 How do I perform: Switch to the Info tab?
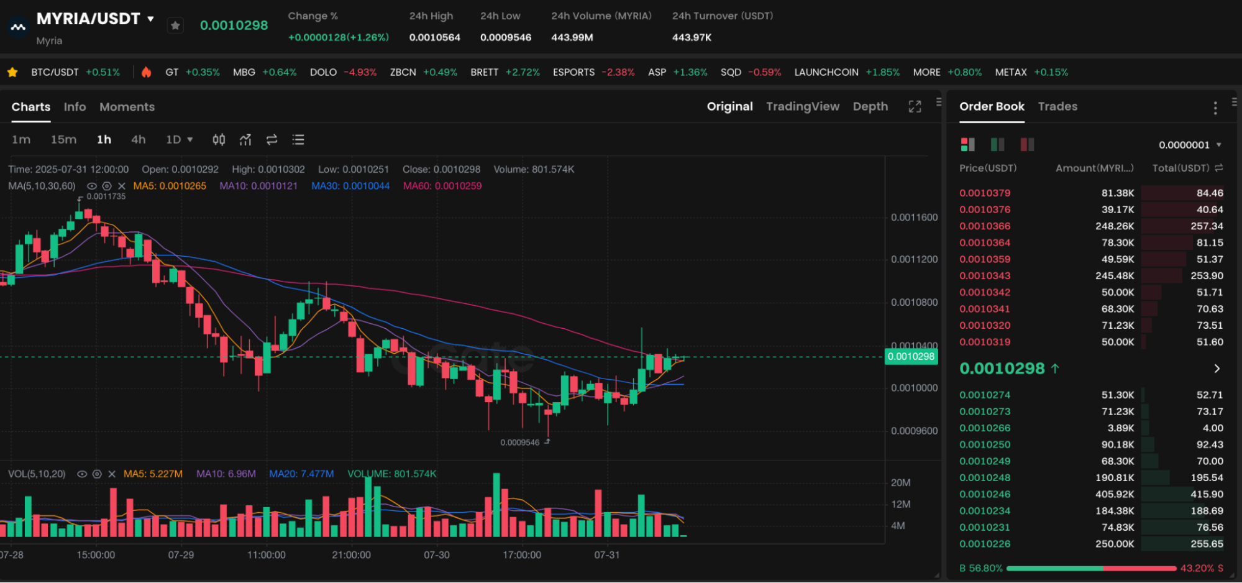tap(75, 107)
